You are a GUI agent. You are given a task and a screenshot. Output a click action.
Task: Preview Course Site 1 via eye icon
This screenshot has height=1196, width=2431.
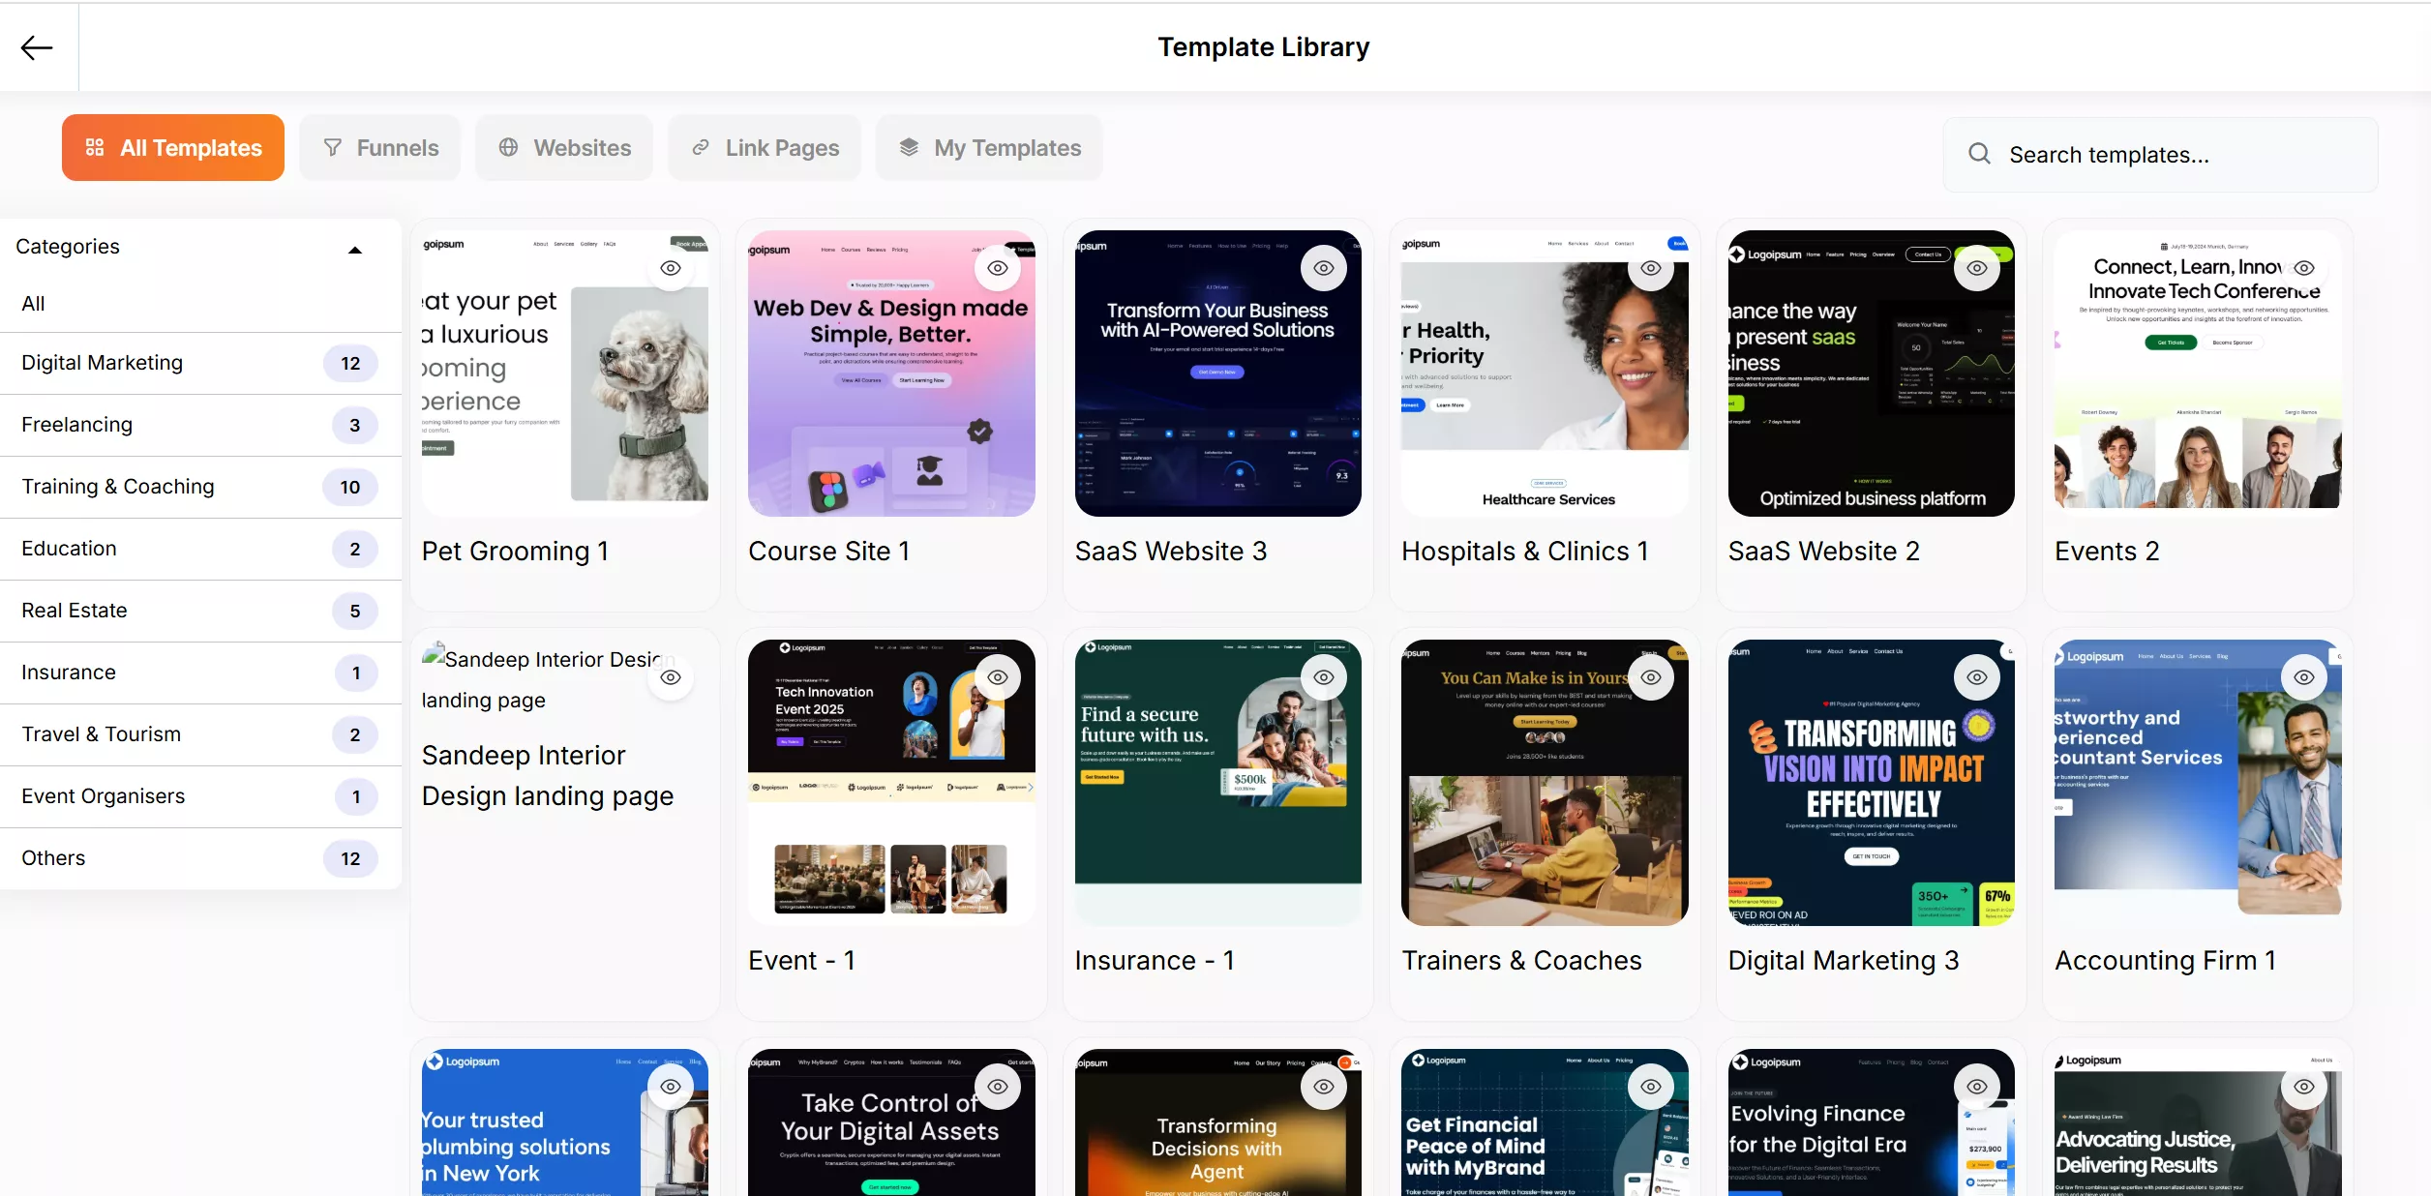point(998,268)
